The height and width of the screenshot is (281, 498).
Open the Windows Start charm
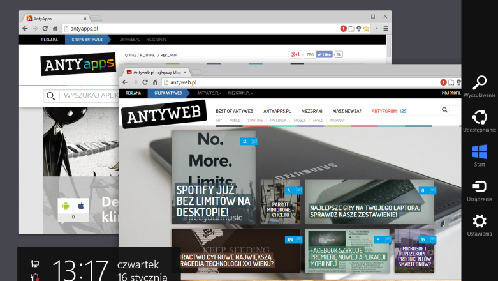point(480,156)
